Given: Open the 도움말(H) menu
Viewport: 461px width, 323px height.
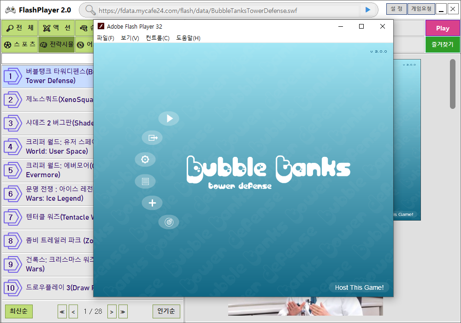Looking at the screenshot, I should [x=188, y=38].
